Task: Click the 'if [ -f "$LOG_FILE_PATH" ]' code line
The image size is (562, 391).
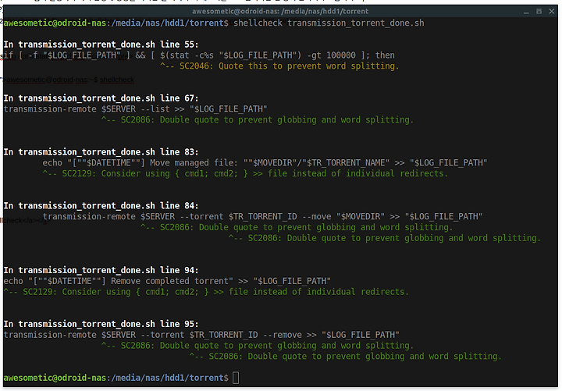Action: coord(199,55)
